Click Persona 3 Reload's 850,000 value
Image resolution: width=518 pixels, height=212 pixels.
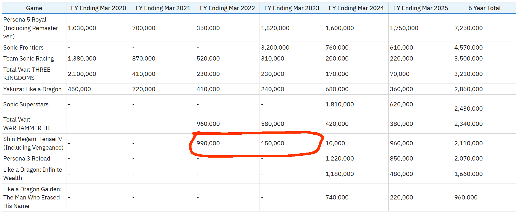coord(401,158)
